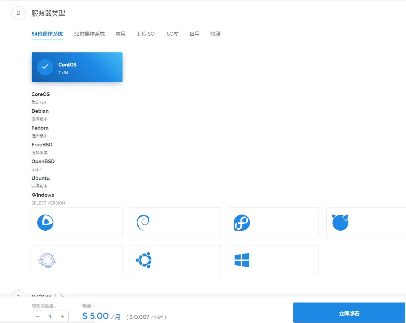Click the Fedora text label
The width and height of the screenshot is (406, 323).
[40, 128]
